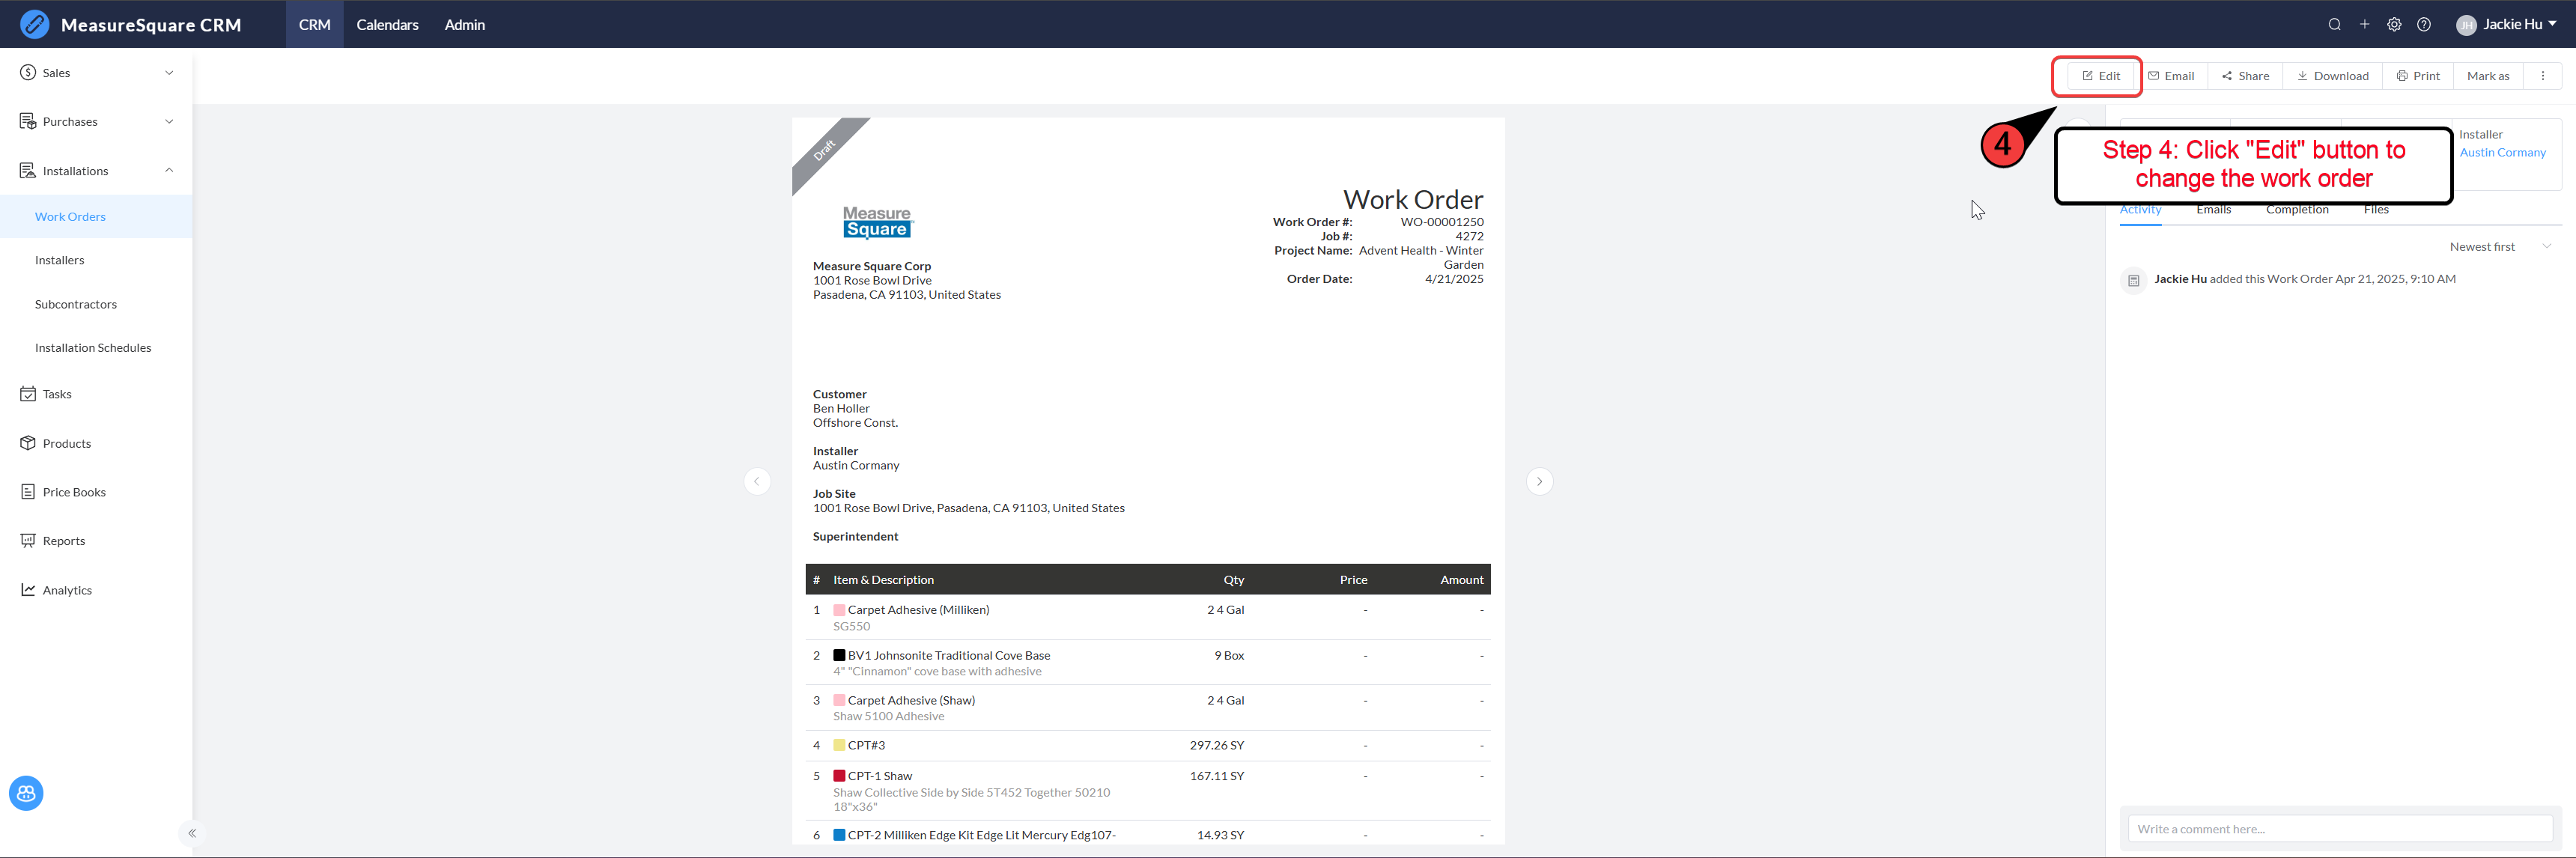Go to previous work order arrow

point(757,482)
